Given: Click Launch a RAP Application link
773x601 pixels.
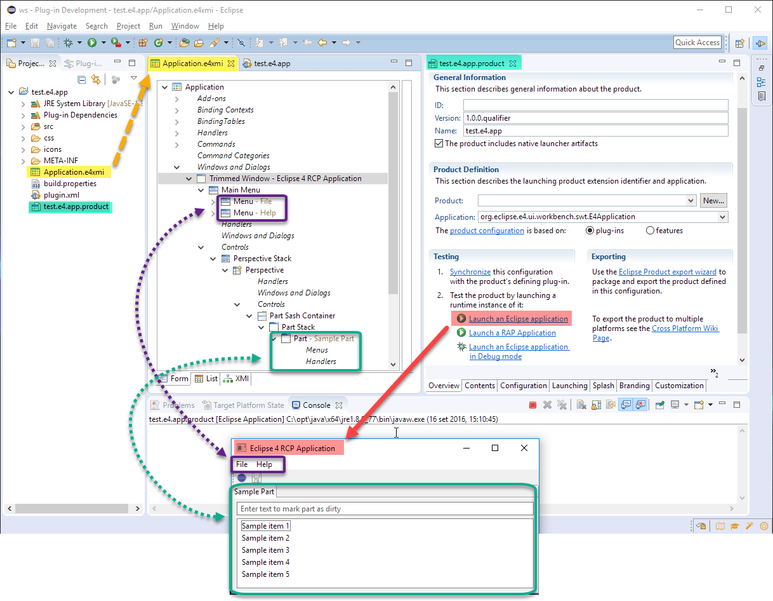Looking at the screenshot, I should coord(512,333).
